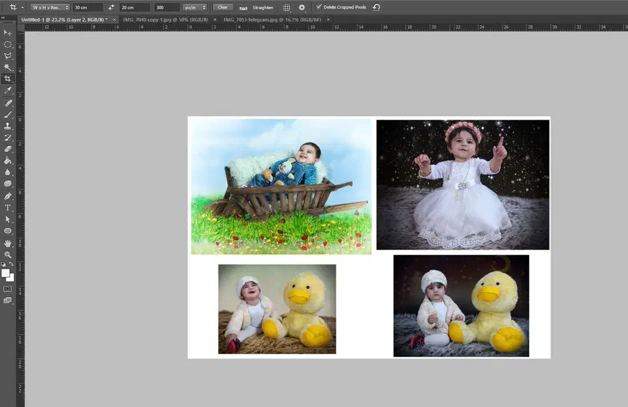Expand the crop overlay grid options
The width and height of the screenshot is (628, 407).
click(x=287, y=7)
